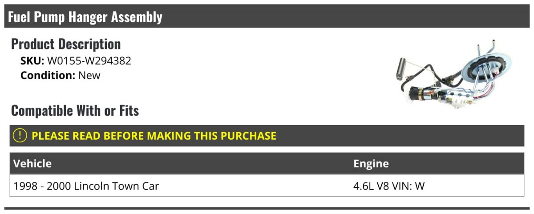
Task: Click the dark divider line at page bottom
Action: point(267,208)
